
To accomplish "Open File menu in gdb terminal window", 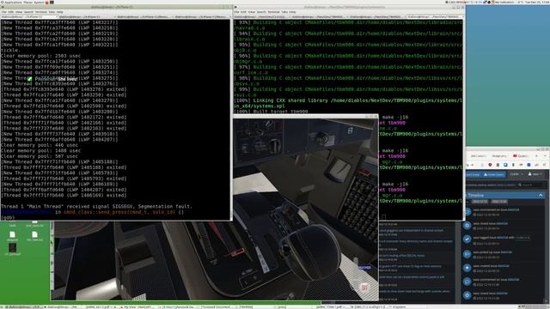I will (3, 12).
